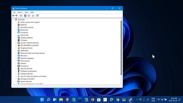Viewport: 183px width, 103px height.
Task: Click the Mice and other pointing devices icon
Action: [19, 53]
